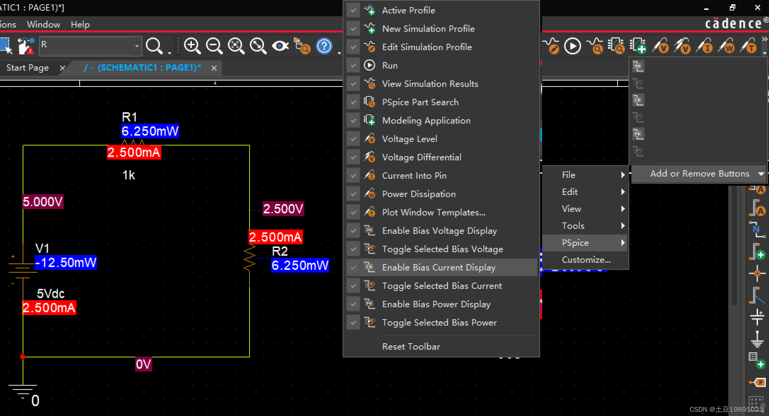Click the place ground icon in the sidebar
Image resolution: width=769 pixels, height=416 pixels.
tap(757, 339)
